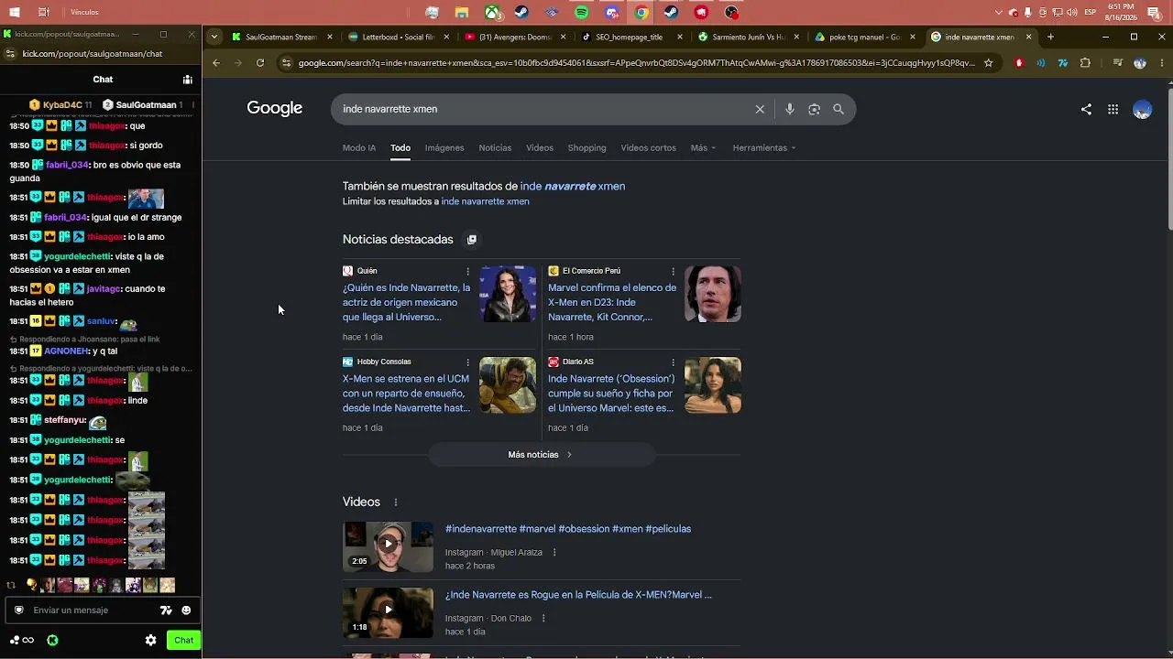Viewport: 1173px width, 659px height.
Task: Open the Shopping results tab
Action: coord(586,147)
